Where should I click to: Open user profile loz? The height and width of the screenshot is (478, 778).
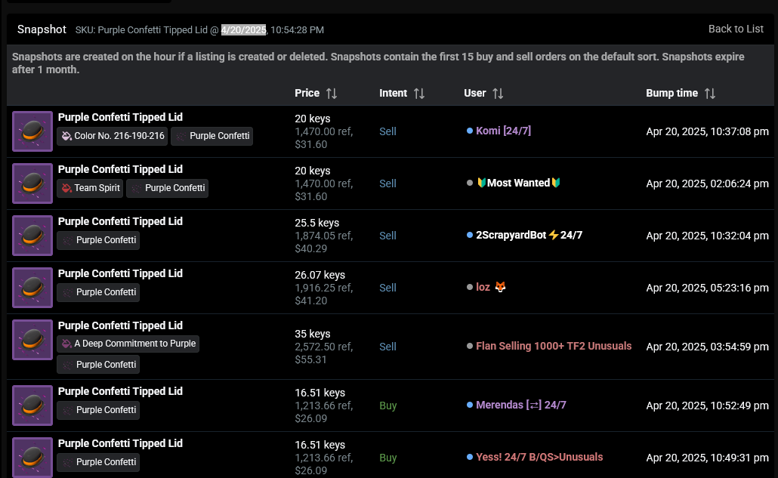point(491,287)
